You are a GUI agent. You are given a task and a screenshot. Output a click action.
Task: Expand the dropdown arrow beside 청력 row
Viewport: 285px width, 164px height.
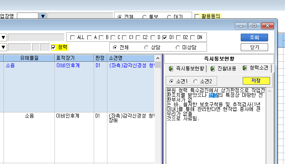[x=4, y=47]
